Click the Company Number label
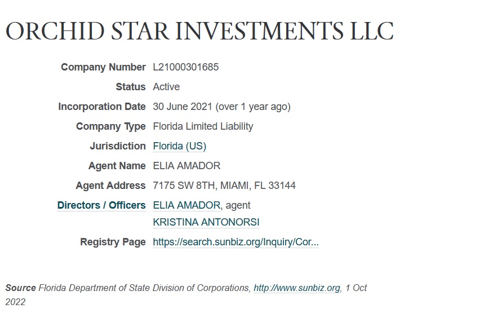Screen dimensions: 484x313 [x=103, y=67]
